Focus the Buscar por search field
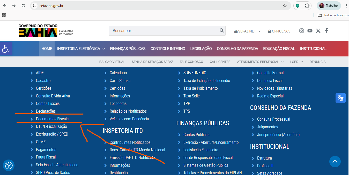The image size is (349, 175). [x=164, y=31]
